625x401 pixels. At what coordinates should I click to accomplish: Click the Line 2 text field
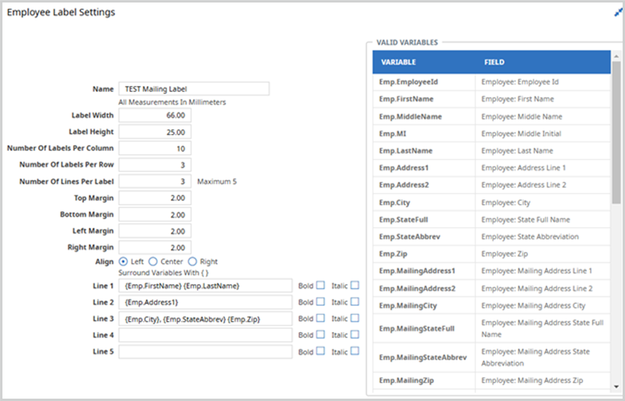pos(205,303)
